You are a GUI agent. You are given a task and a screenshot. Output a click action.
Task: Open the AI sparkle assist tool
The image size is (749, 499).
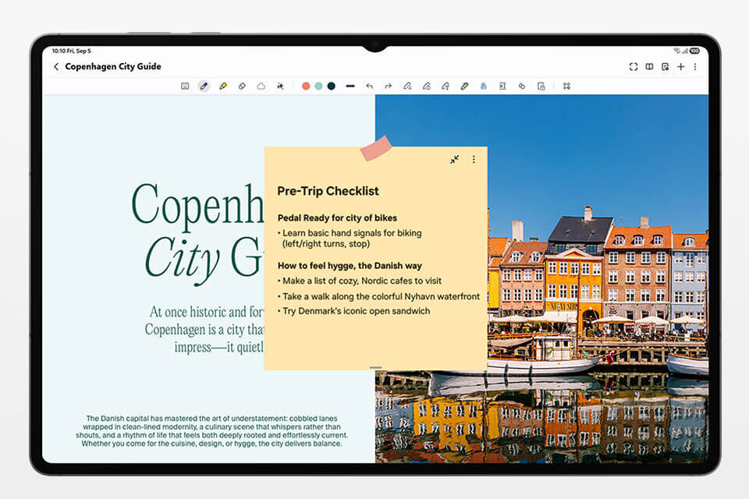pos(280,86)
